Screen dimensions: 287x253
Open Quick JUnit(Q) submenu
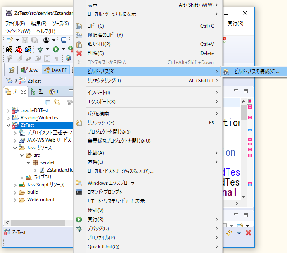point(148,246)
